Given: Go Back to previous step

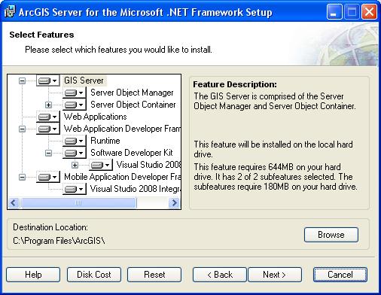Looking at the screenshot, I should (220, 275).
